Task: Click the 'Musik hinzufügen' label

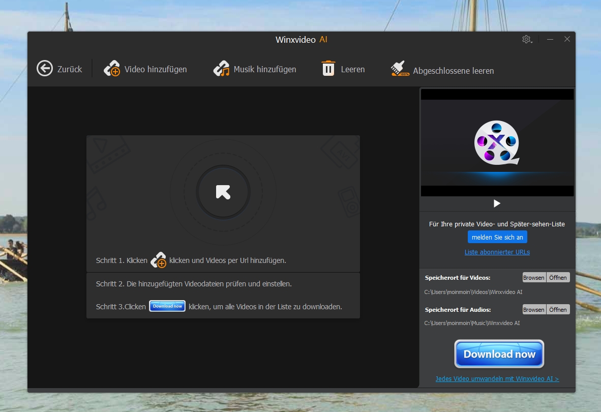Action: (265, 69)
